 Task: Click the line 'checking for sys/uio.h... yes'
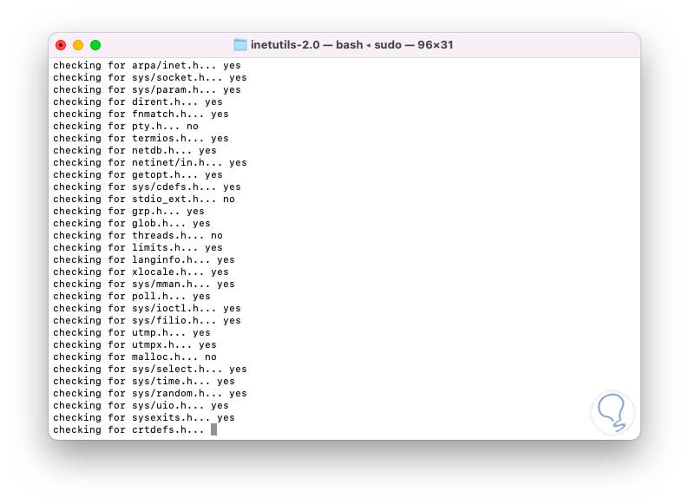141,406
